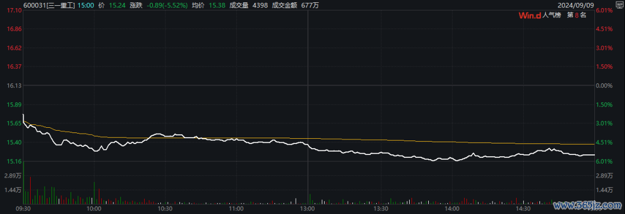Click the red 1.50% percent axis label
This screenshot has height=214, width=625.
[604, 67]
